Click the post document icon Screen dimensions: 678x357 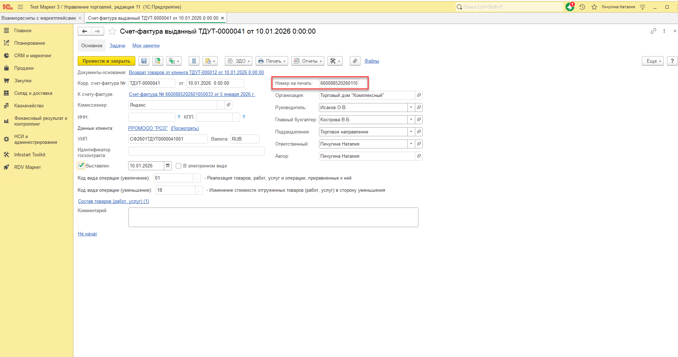point(158,61)
